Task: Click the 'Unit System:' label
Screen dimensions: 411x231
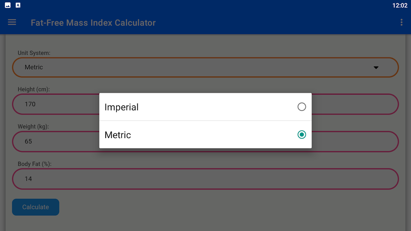Action: (34, 53)
